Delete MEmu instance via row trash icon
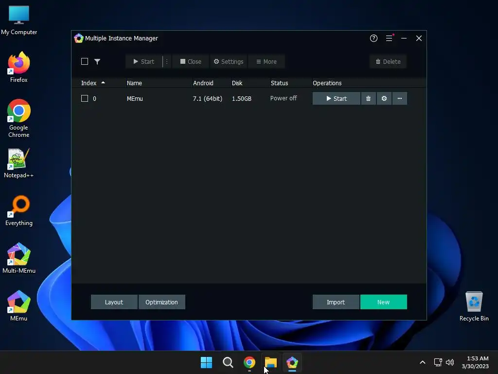498x374 pixels. tap(369, 98)
